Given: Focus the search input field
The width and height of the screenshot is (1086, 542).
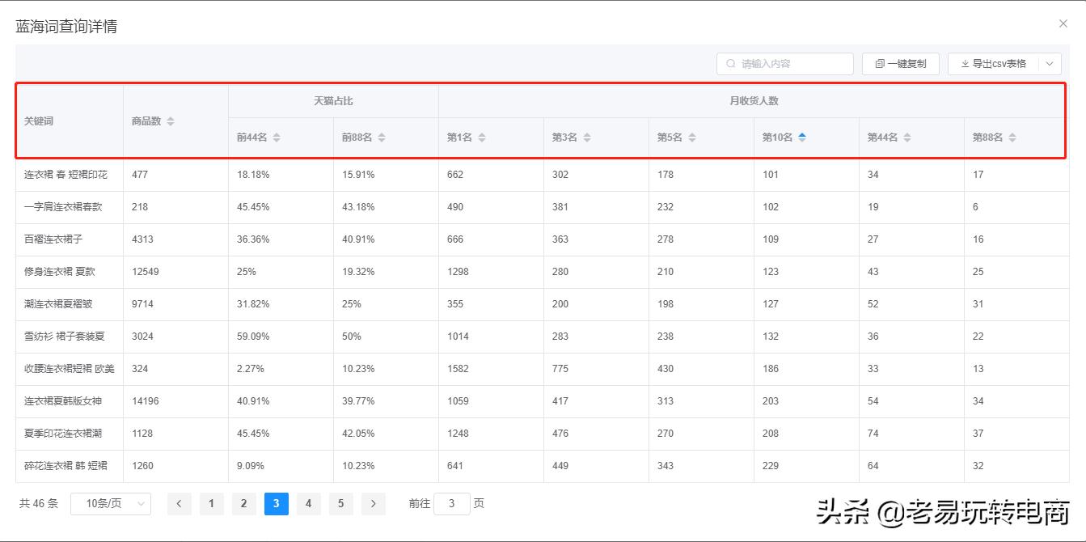Looking at the screenshot, I should [x=792, y=64].
